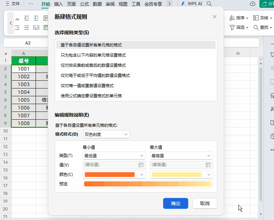Screen dimensions: 274x220
Task: Click the help question mark in right sidebar
Action: [x=272, y=136]
